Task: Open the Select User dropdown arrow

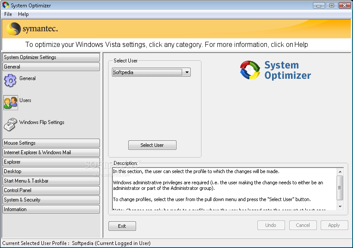Action: (187, 72)
